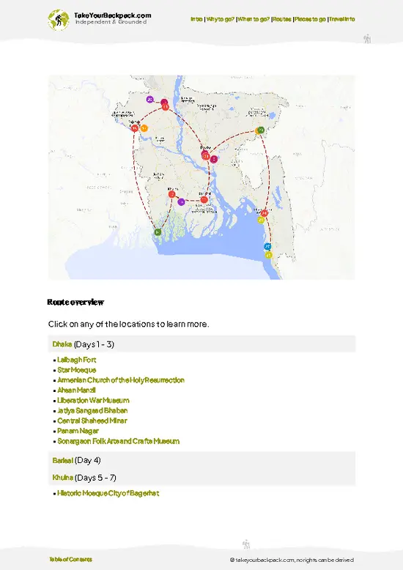Open Historic Mosque City of Bagerhat link
This screenshot has height=570, width=403.
[108, 494]
